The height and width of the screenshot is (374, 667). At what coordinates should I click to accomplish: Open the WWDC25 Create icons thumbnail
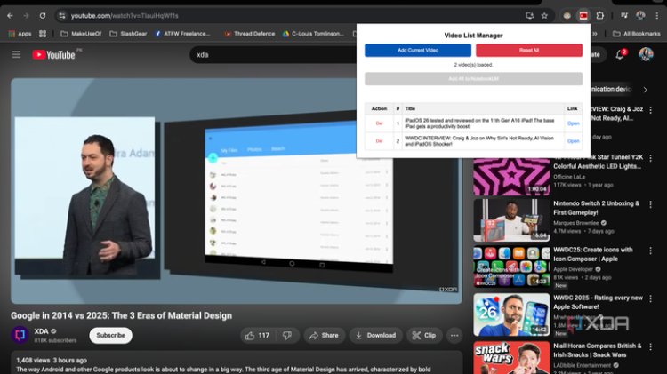(511, 267)
